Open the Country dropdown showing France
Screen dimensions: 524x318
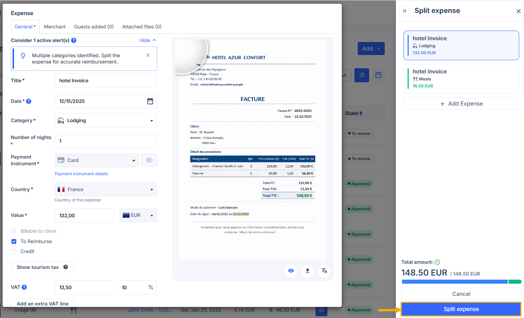(x=106, y=189)
